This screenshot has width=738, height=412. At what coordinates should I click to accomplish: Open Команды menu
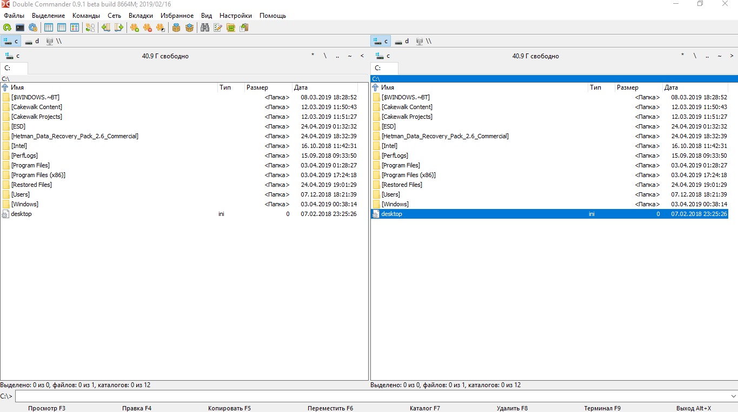pyautogui.click(x=86, y=16)
